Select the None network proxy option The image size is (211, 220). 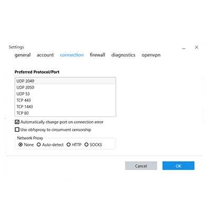(21, 145)
